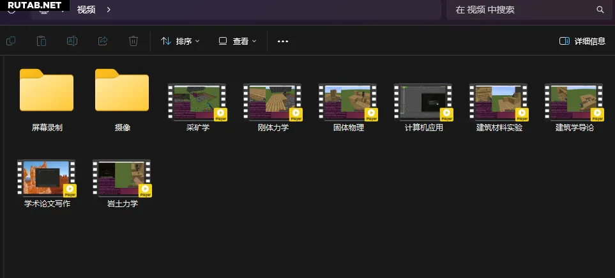Select the 岩土力学 video thumbnail

pos(122,178)
